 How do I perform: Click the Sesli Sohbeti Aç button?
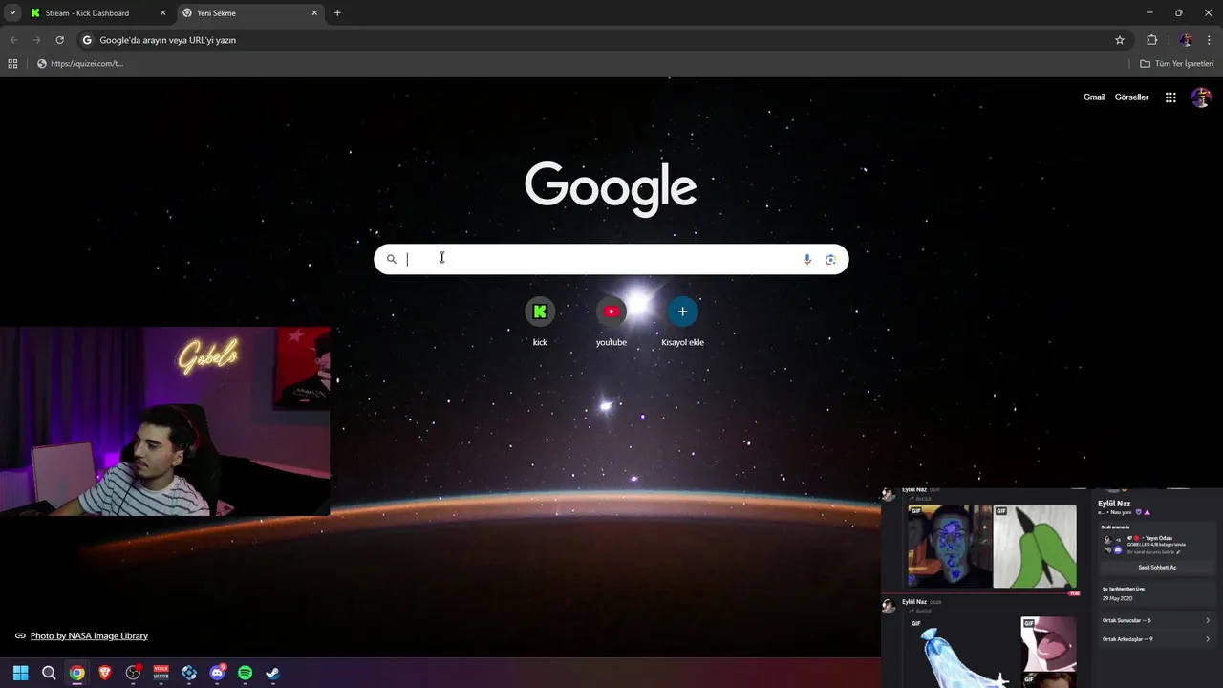point(1157,568)
